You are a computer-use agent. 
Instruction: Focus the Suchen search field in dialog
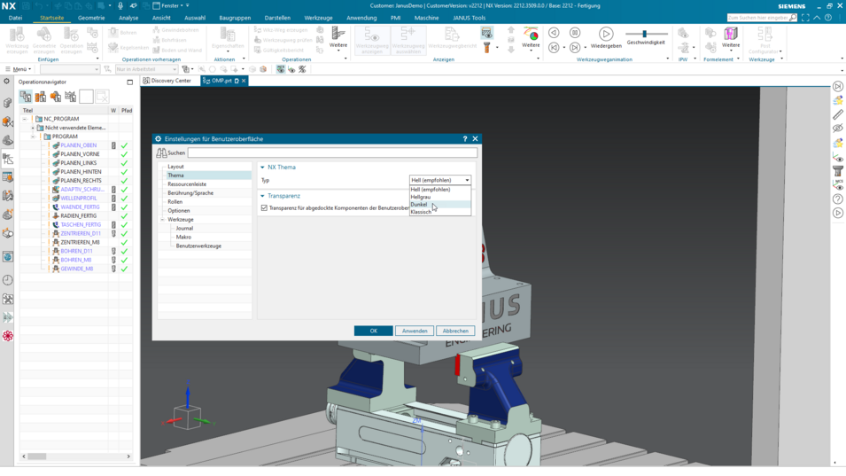(332, 152)
